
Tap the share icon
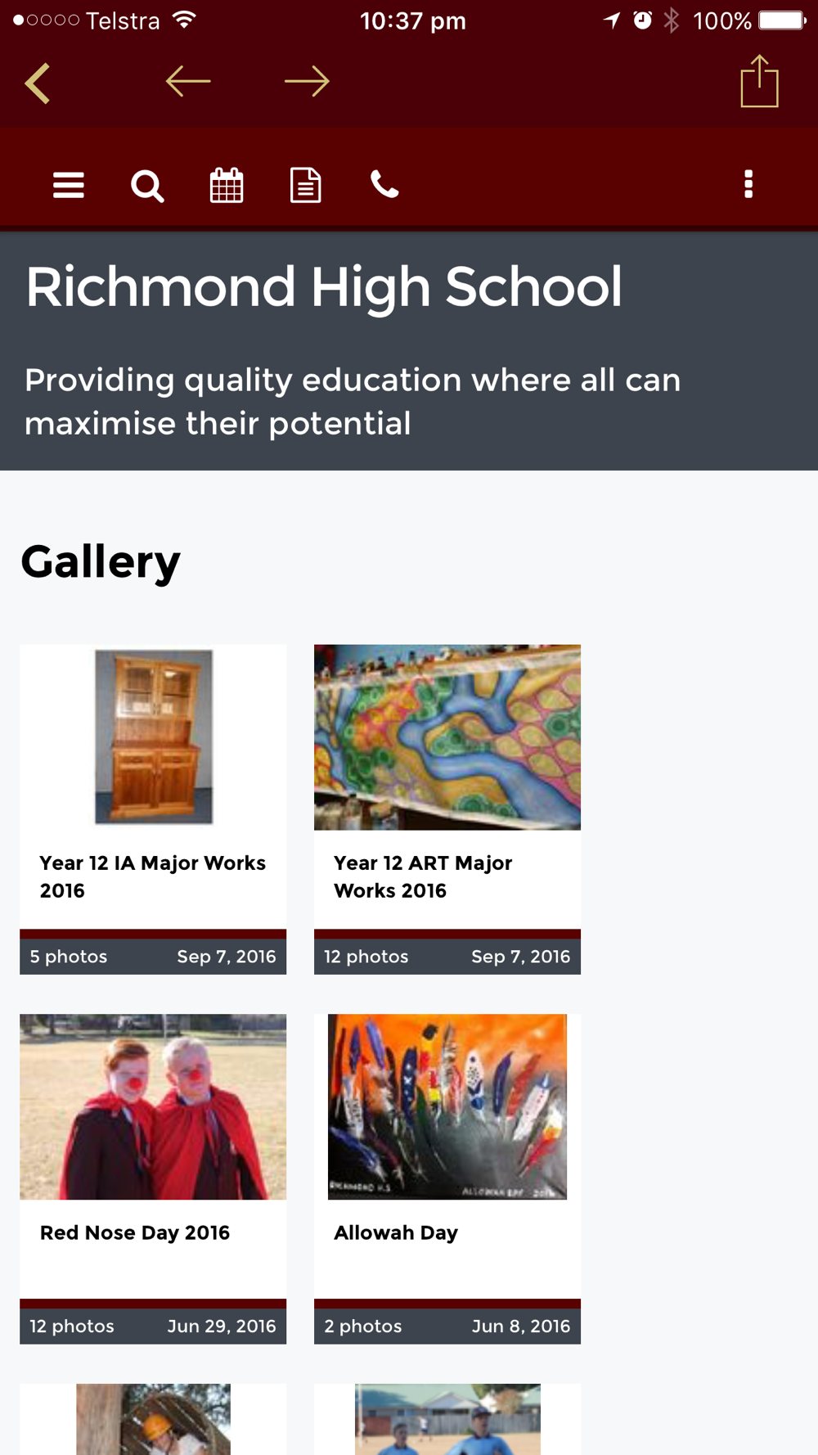click(x=759, y=81)
